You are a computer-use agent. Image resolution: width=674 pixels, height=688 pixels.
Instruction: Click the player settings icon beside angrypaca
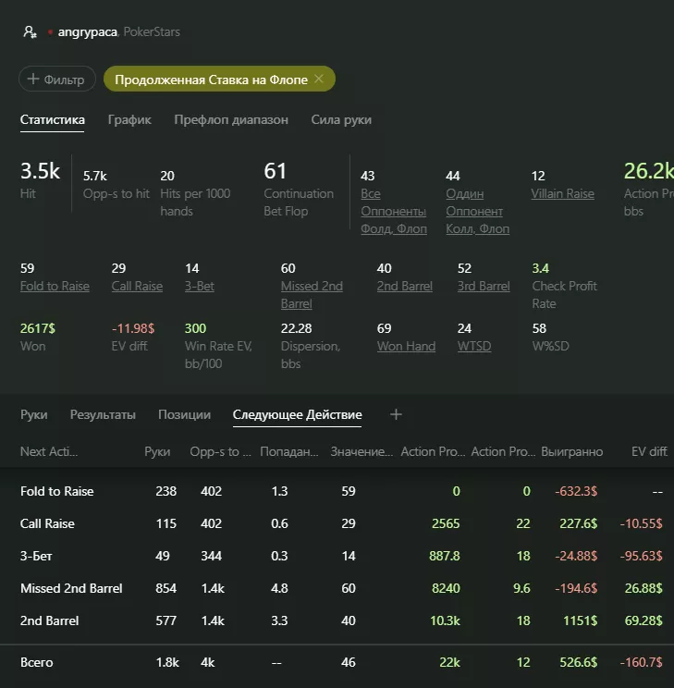coord(30,32)
